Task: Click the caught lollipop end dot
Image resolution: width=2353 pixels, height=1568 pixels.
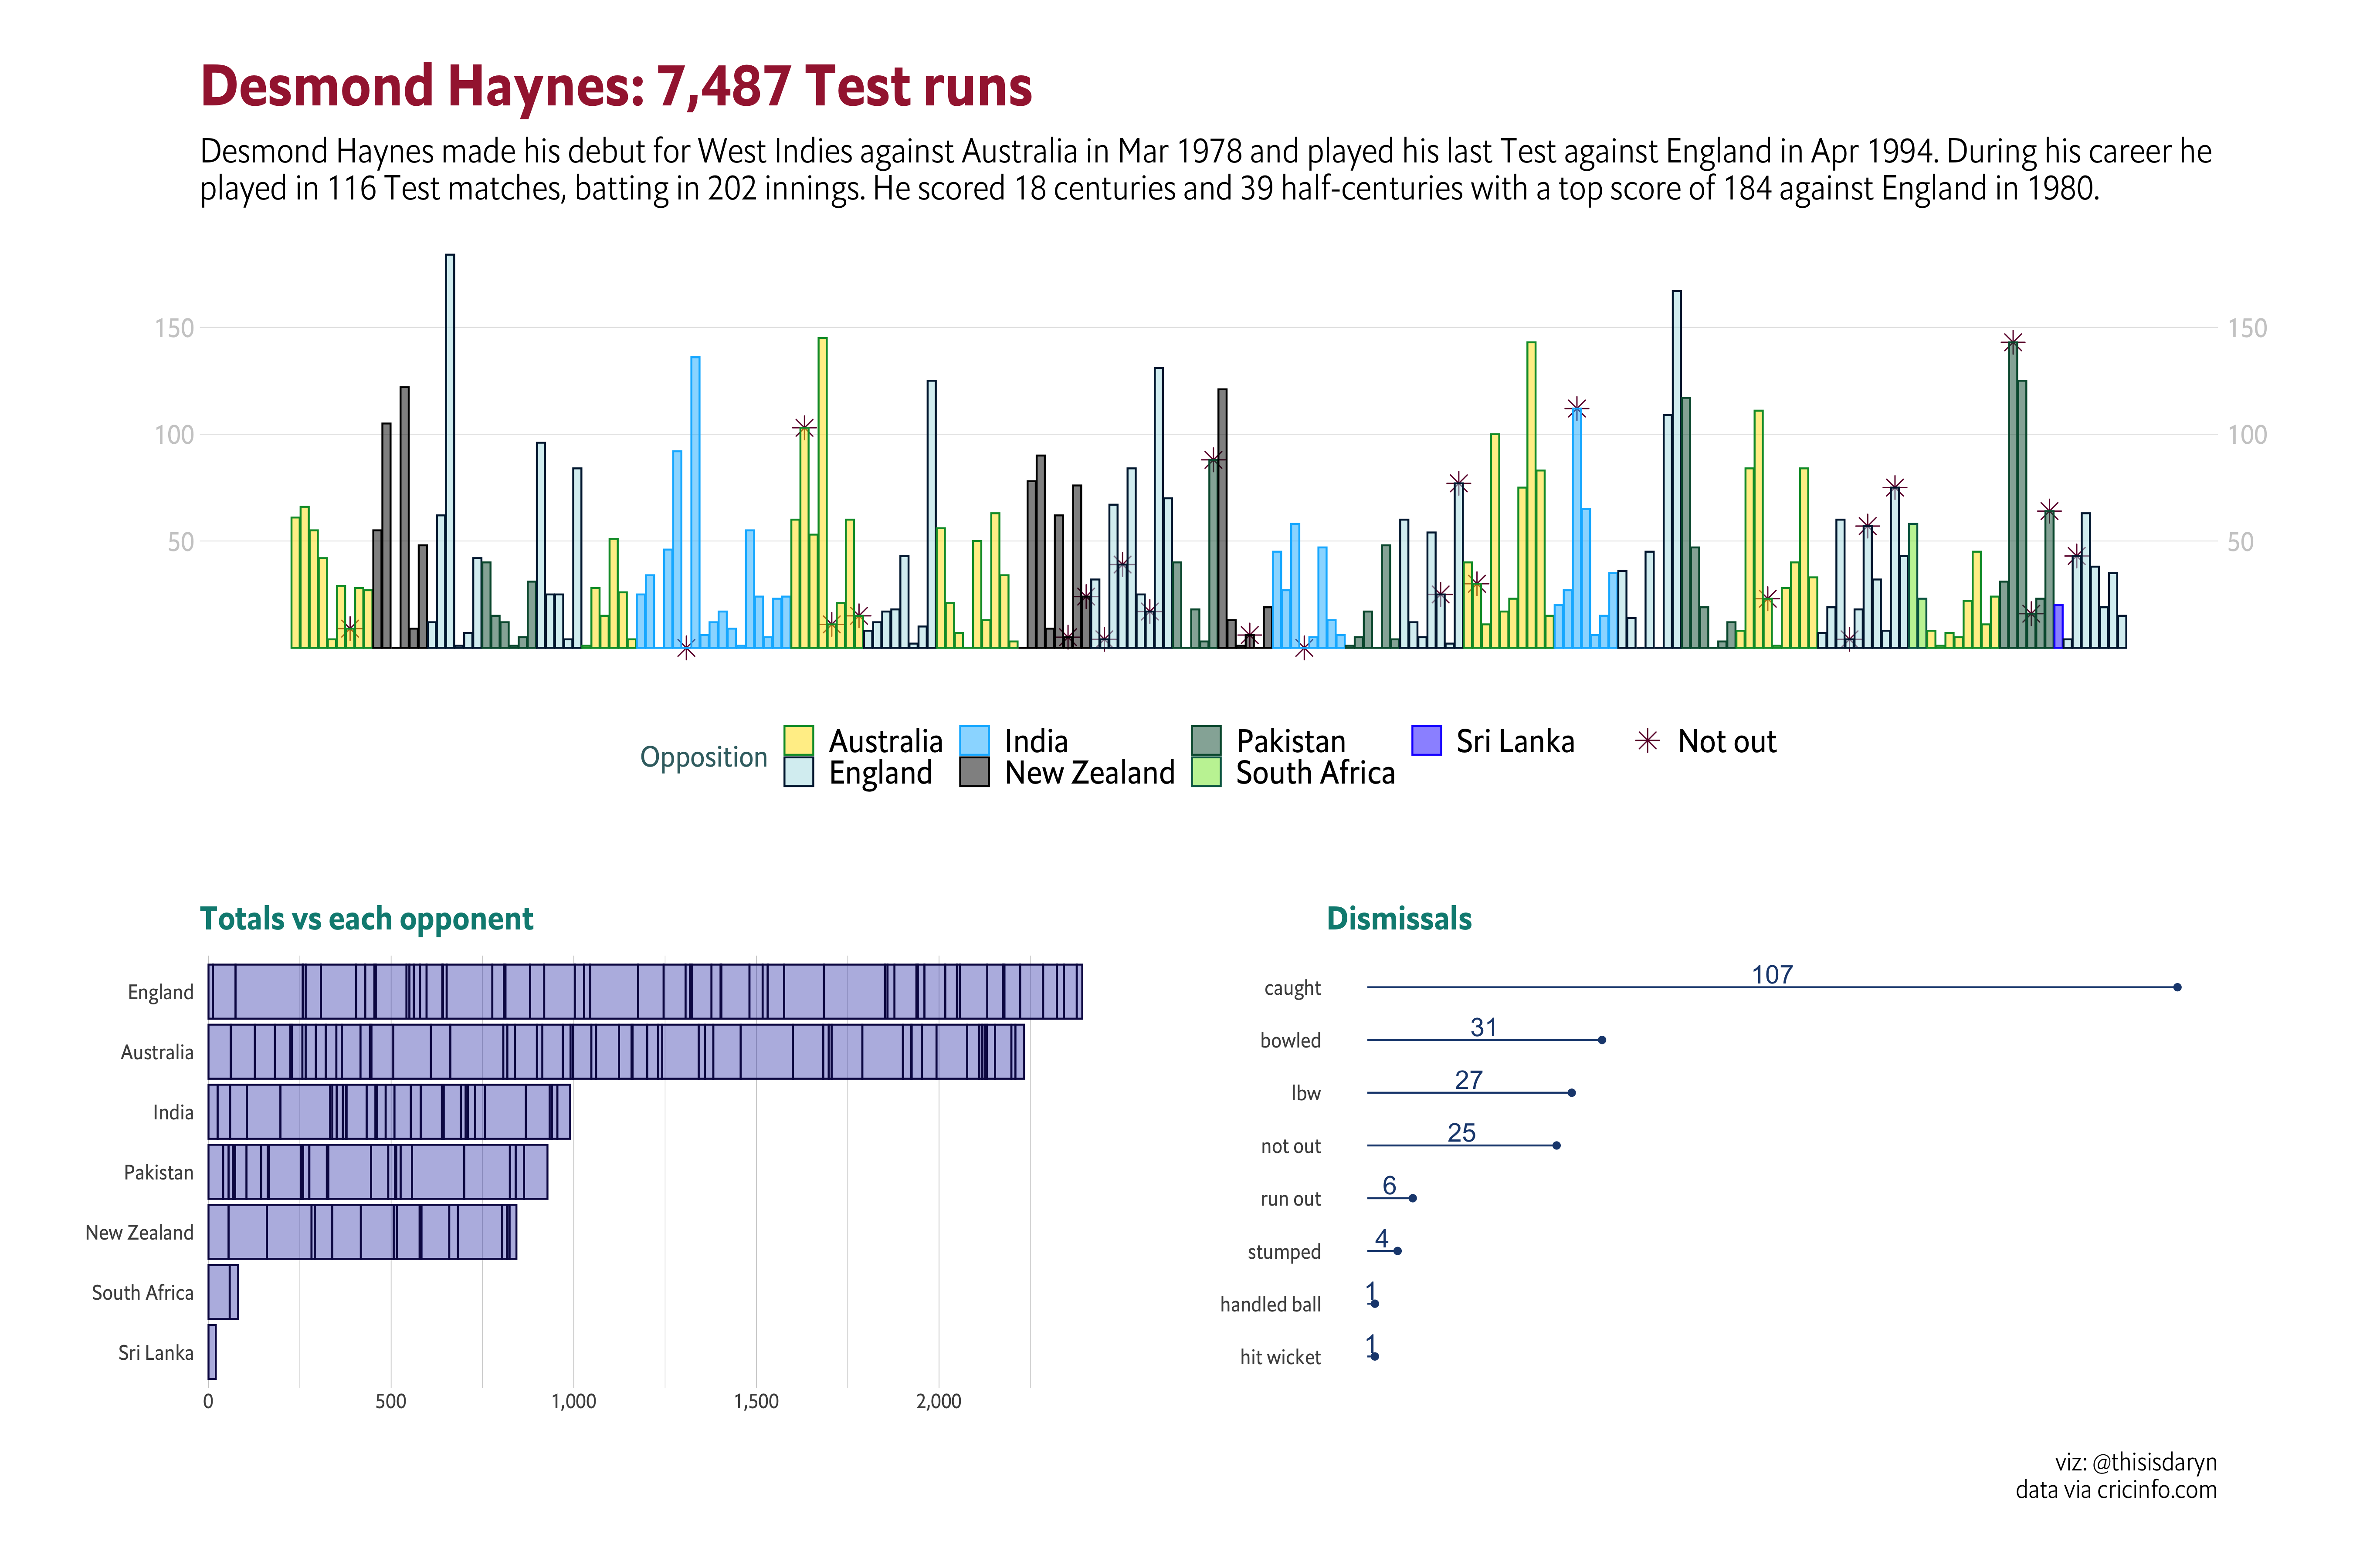Action: (2177, 987)
